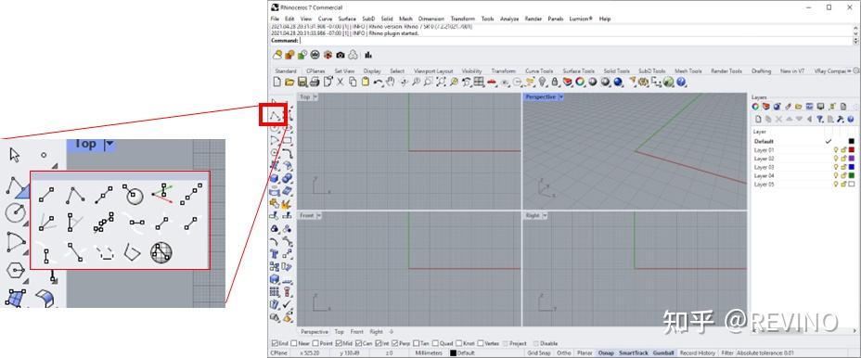Copy to clipboard from the Standard toolbar
The image size is (861, 358).
[353, 82]
